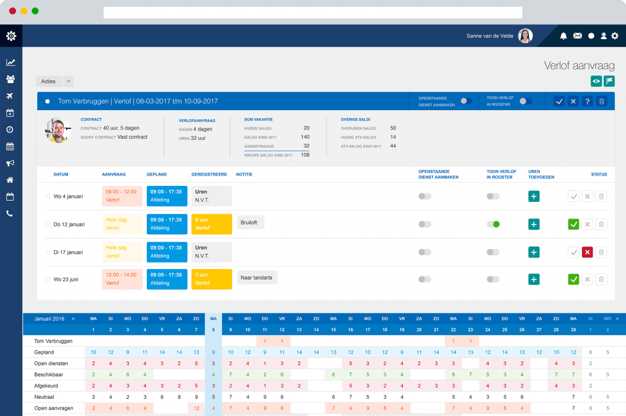626x416 pixels.
Task: Click red reject button for Di 17 januari
Action: [587, 252]
